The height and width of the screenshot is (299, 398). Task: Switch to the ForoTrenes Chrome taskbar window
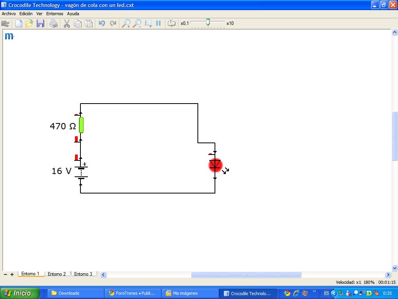[133, 293]
